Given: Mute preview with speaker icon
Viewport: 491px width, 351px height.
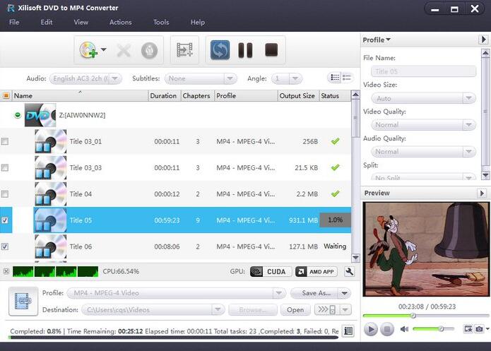Looking at the screenshot, I should [x=404, y=329].
